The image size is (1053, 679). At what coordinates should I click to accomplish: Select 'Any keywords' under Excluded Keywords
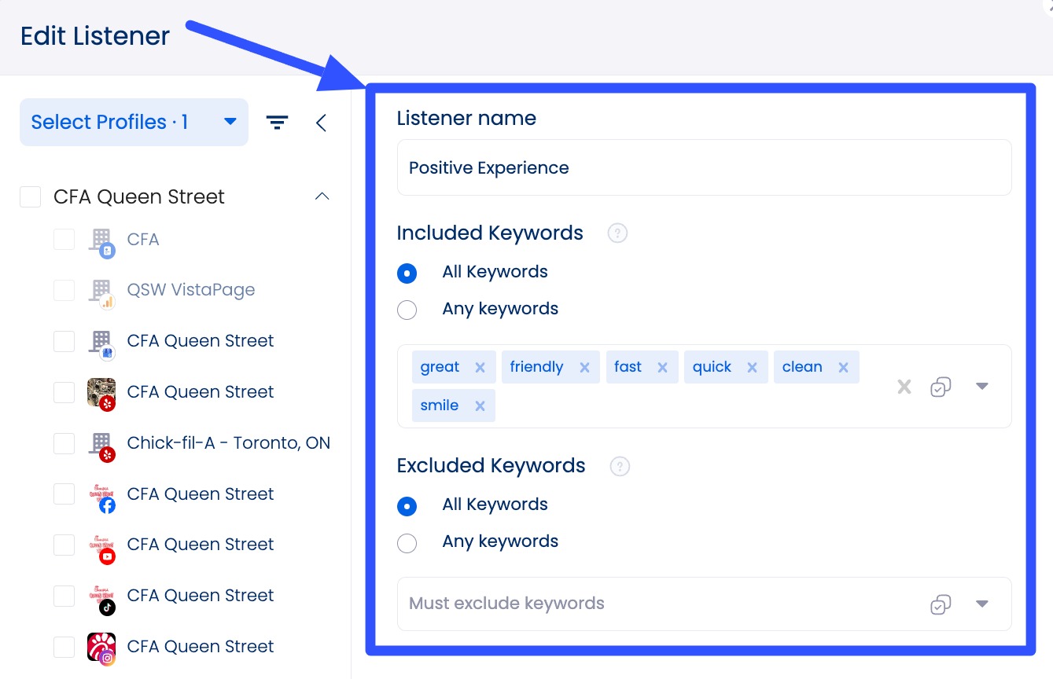point(407,542)
